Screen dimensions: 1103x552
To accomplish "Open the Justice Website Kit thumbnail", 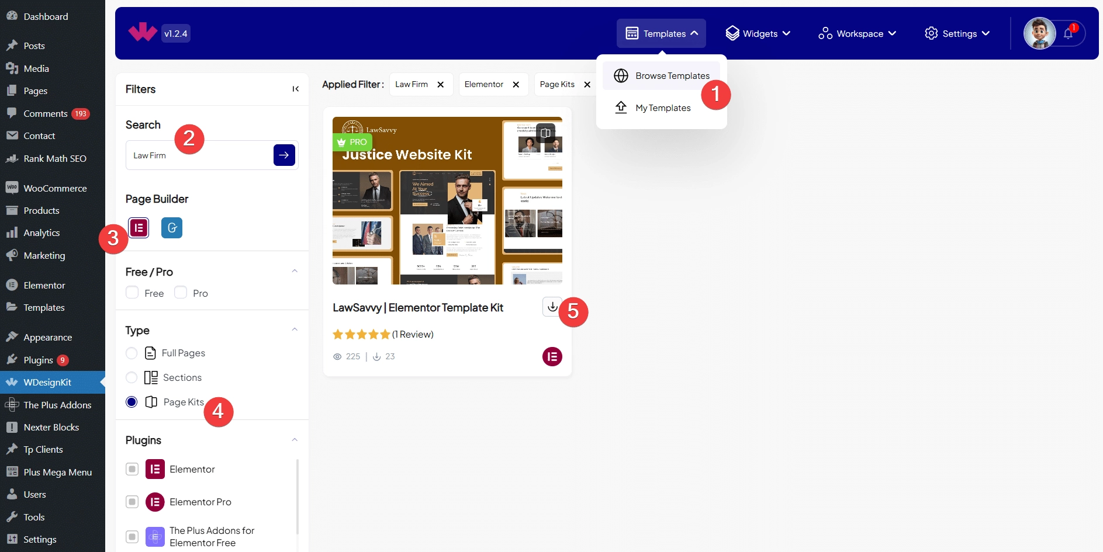I will [x=447, y=200].
